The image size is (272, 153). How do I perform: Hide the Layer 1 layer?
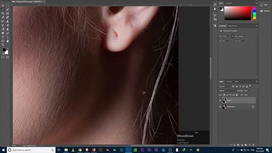click(220, 100)
